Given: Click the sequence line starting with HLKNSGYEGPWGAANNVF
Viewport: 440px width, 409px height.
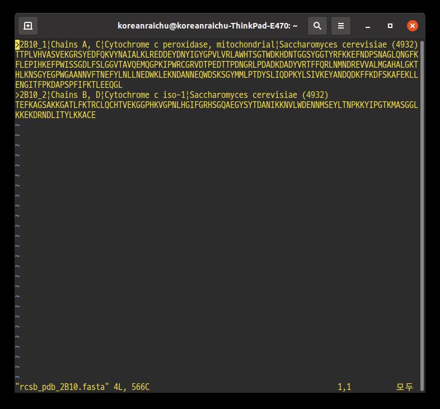Looking at the screenshot, I should [216, 75].
